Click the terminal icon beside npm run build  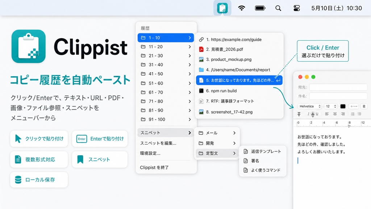[201, 91]
